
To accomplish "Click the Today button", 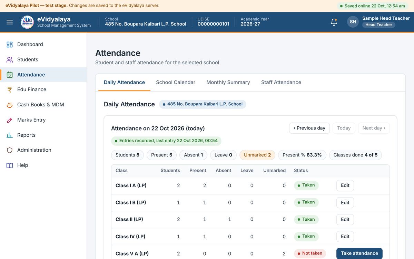I will (x=344, y=128).
